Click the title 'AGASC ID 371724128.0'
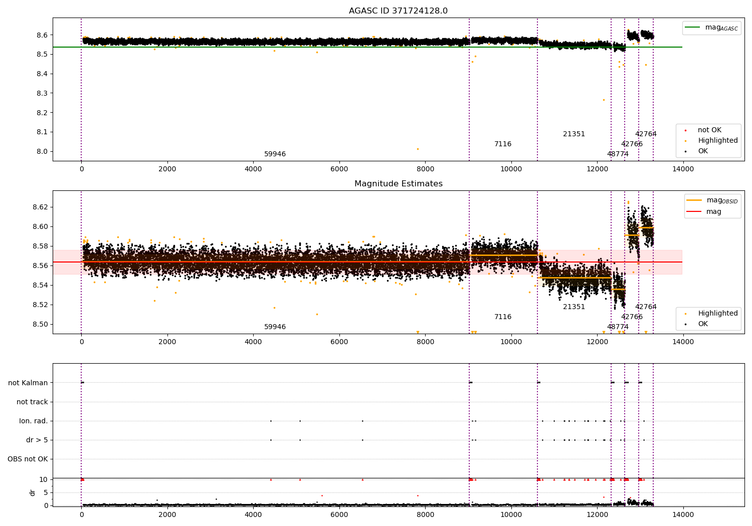The image size is (752, 526). click(x=398, y=11)
